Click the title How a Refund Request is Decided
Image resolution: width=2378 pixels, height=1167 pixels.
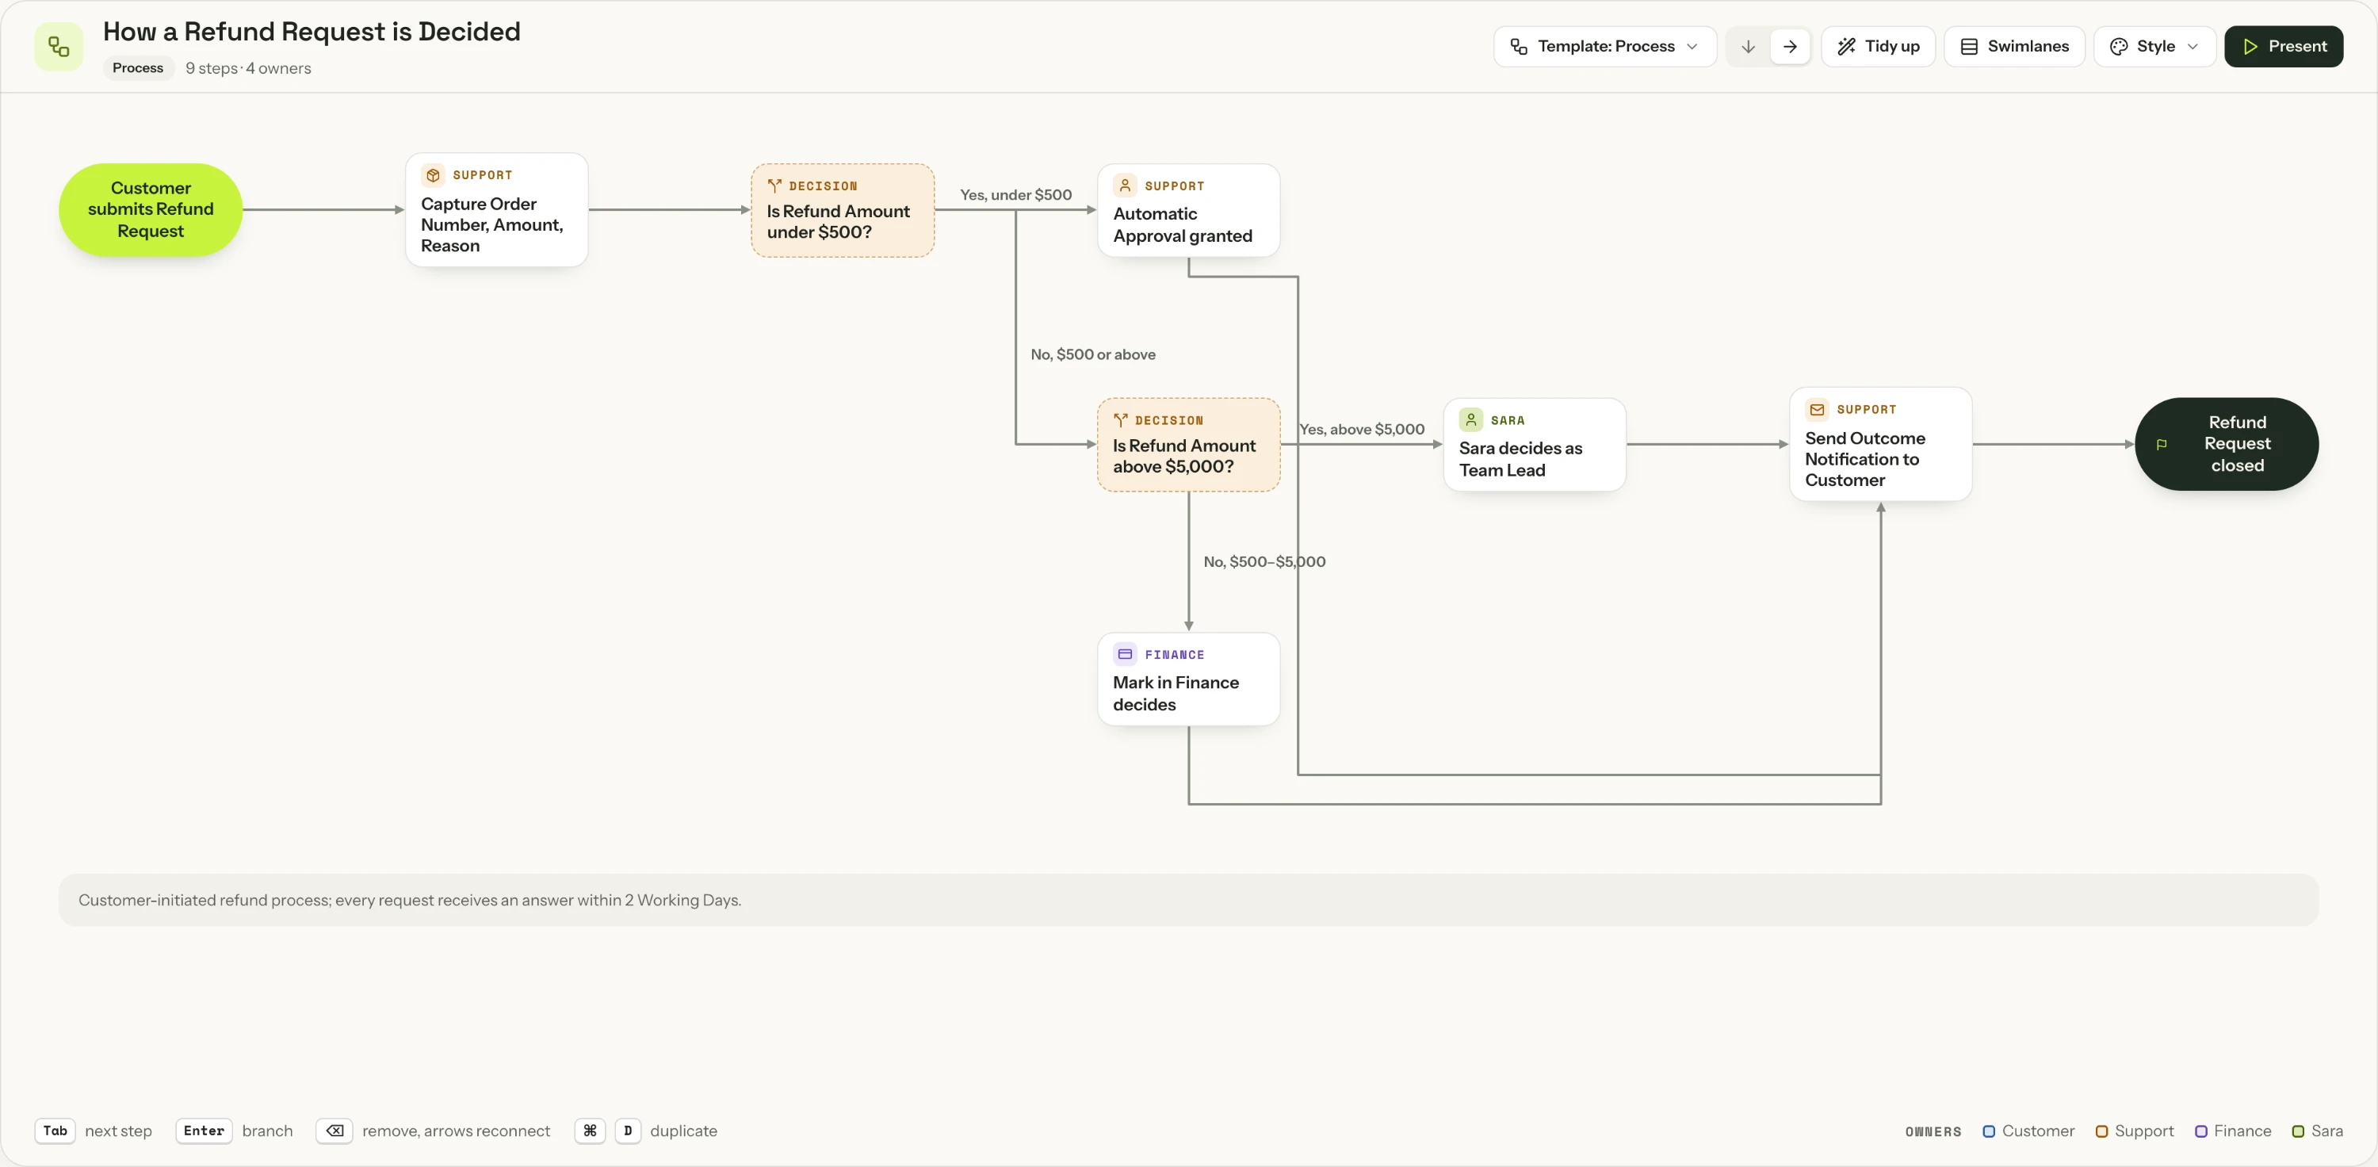(x=312, y=32)
